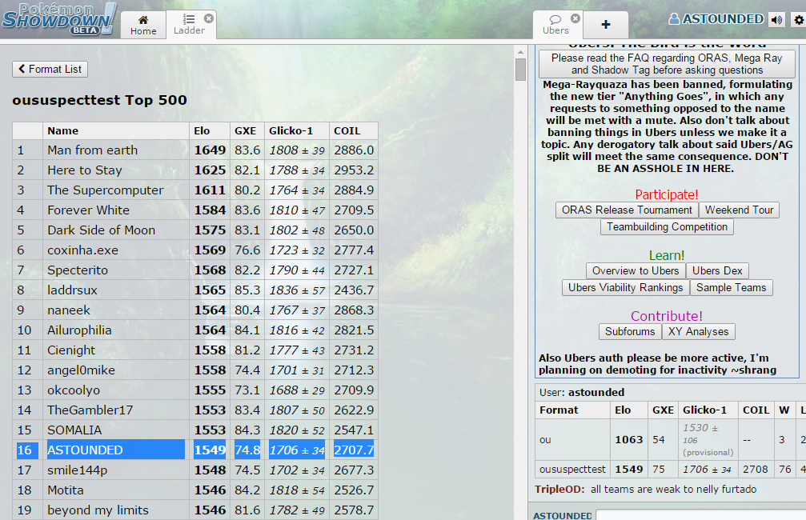Open options via the gear icon
Screen dimensions: 806x520
pyautogui.click(x=797, y=20)
